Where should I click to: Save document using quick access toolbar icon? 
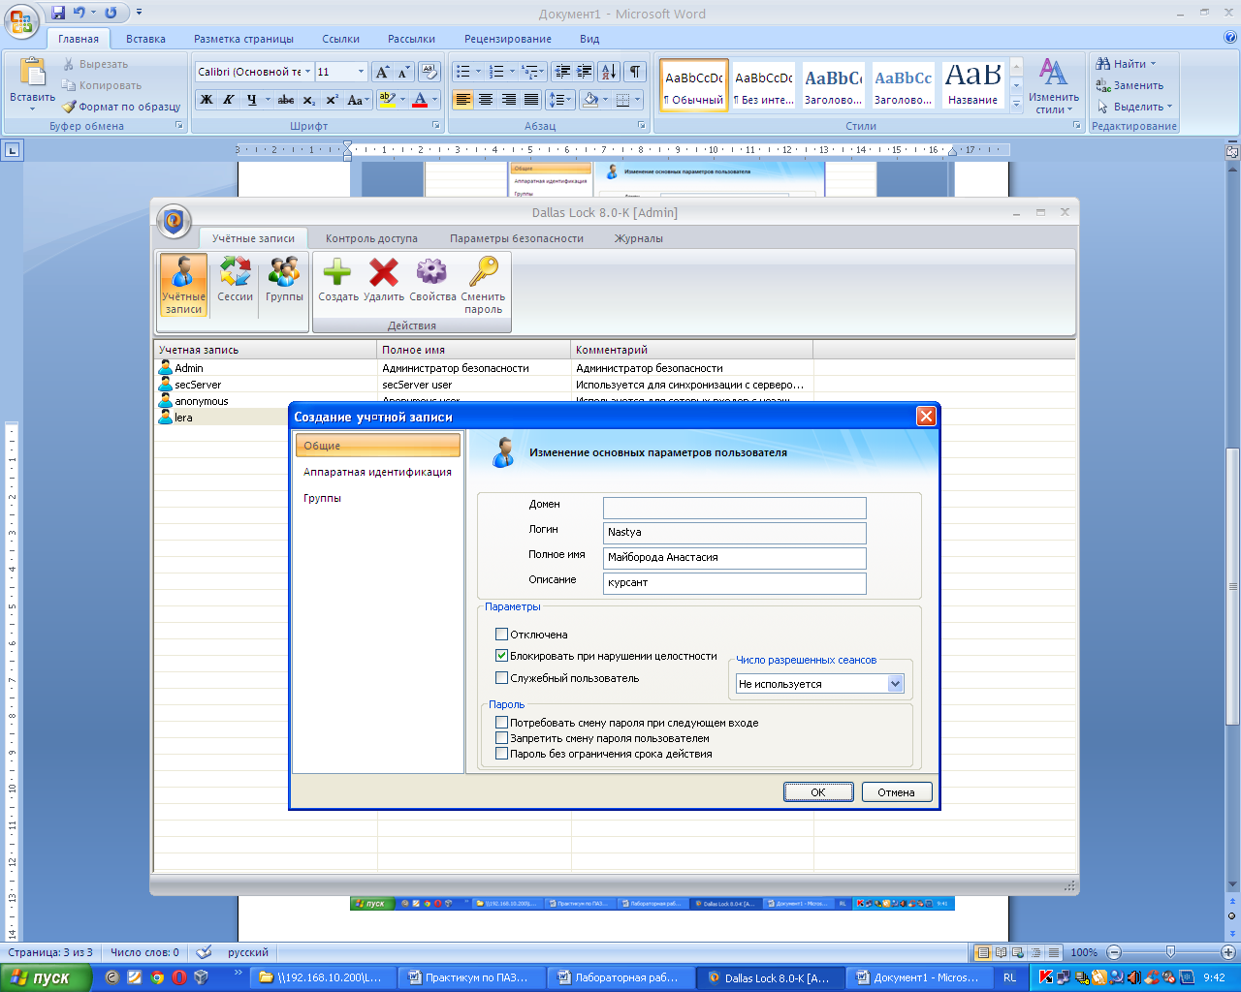[x=58, y=13]
